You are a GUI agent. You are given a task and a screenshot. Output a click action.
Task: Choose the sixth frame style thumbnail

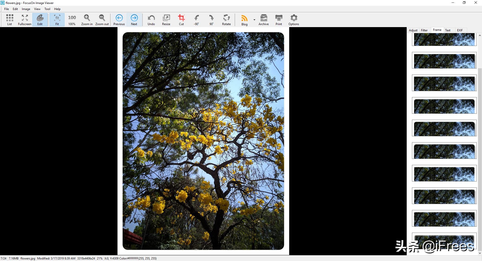coord(444,151)
